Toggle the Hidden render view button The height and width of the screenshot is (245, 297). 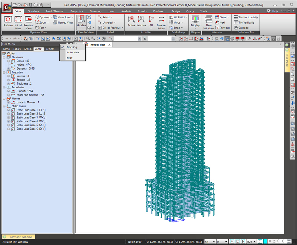click(81, 20)
